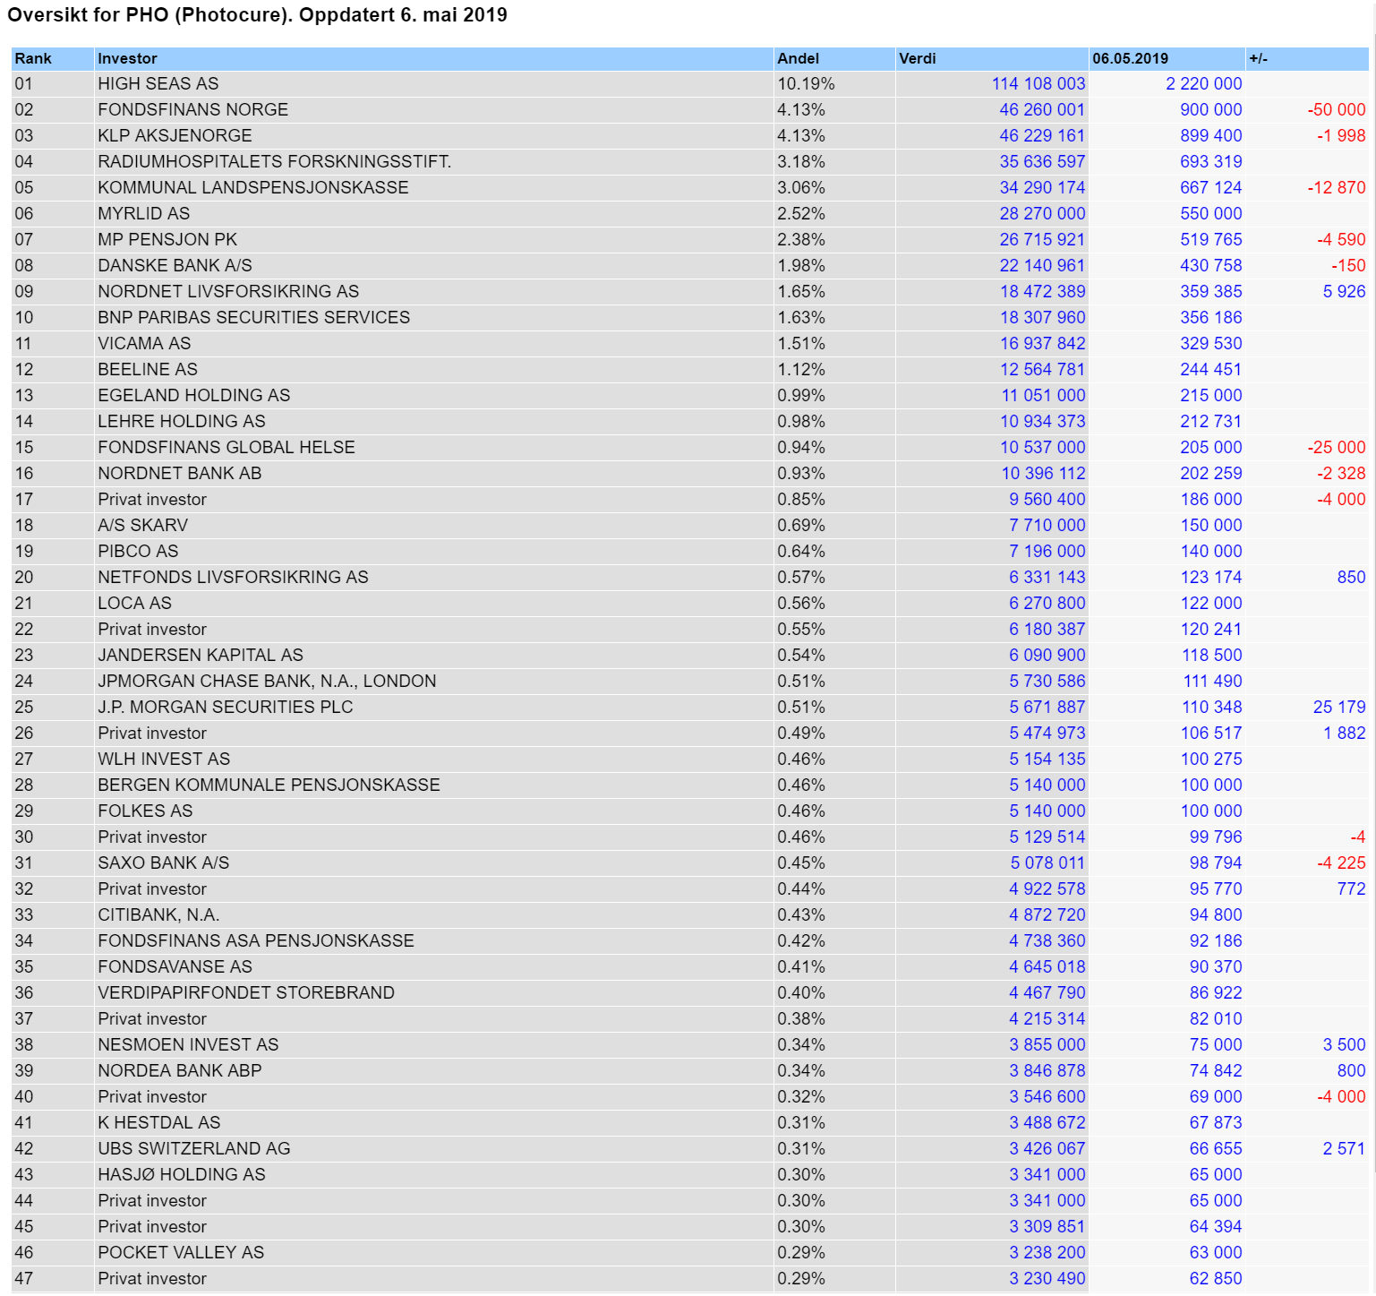Select MYRLID AS investor name
1376x1296 pixels.
coord(144,213)
